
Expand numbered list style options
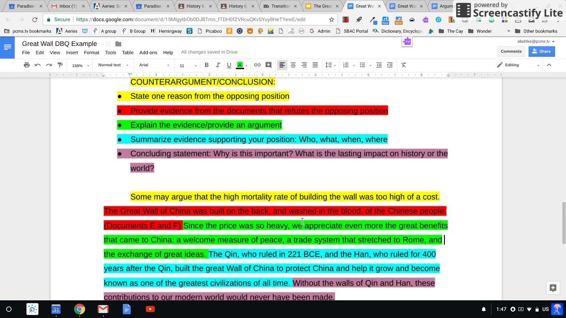click(x=354, y=65)
